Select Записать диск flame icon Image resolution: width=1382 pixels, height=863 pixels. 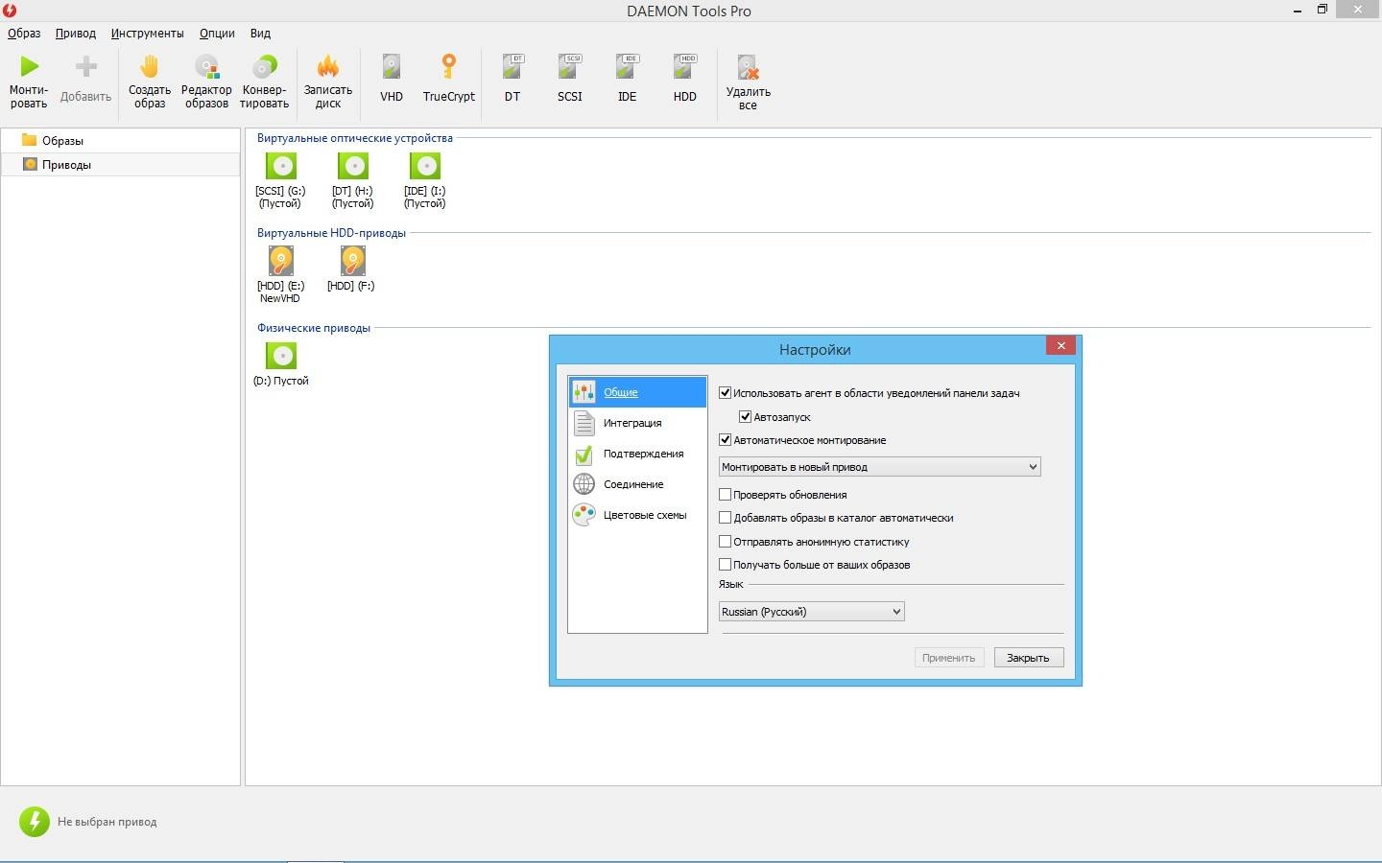click(x=328, y=66)
